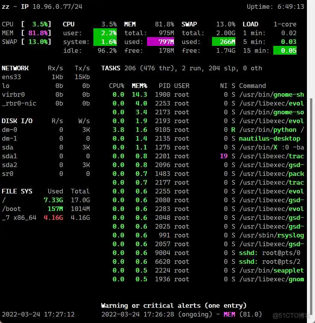Viewport: 315px width, 323px height.
Task: Click the MEM percentage indicator
Action: tap(31, 33)
